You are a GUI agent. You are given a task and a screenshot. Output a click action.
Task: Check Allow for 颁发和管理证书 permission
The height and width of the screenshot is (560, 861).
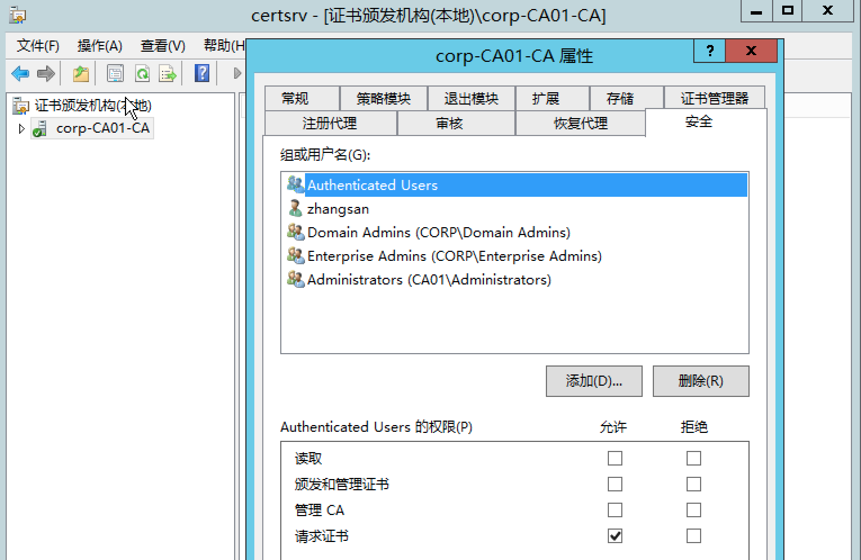(x=615, y=484)
